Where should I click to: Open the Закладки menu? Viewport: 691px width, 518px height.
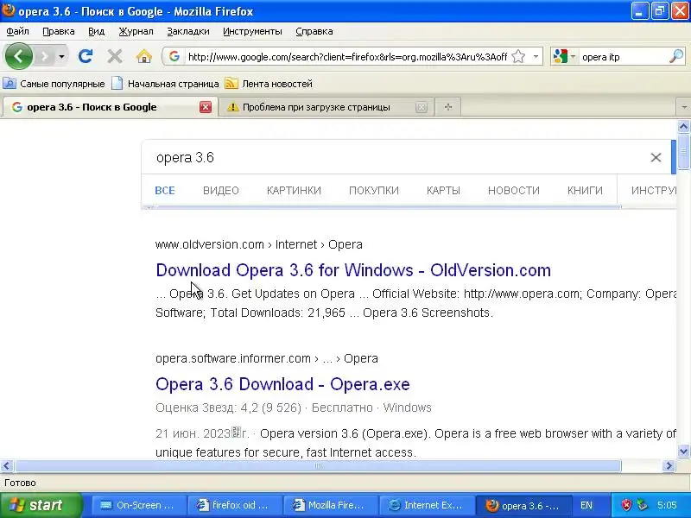(187, 31)
